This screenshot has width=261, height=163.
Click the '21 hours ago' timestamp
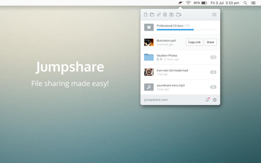coord(171,59)
